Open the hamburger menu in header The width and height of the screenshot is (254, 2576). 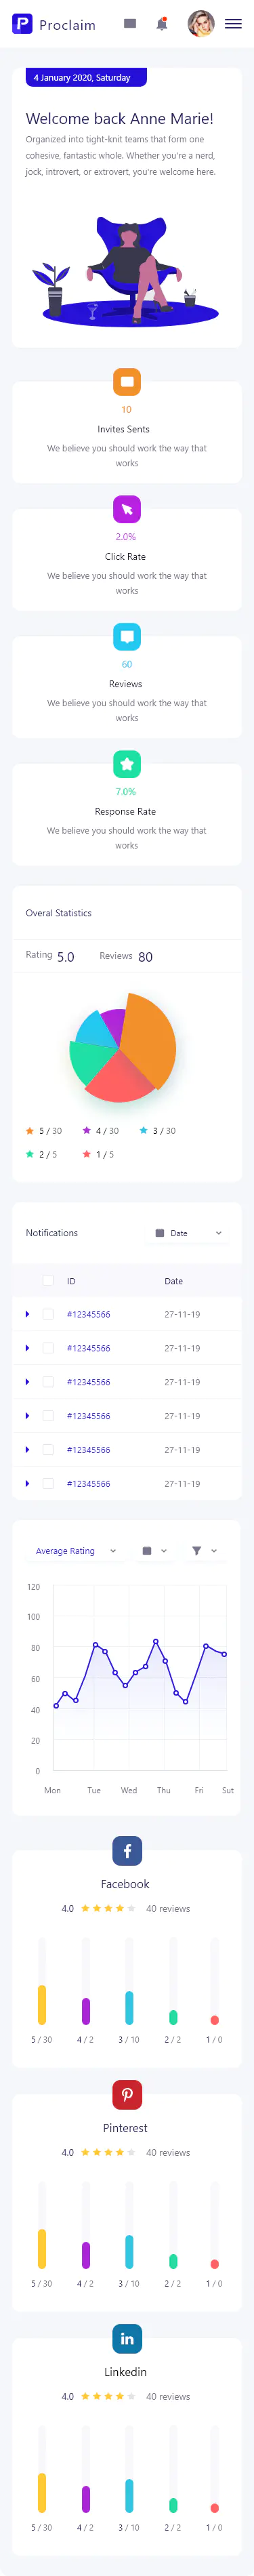click(x=233, y=24)
